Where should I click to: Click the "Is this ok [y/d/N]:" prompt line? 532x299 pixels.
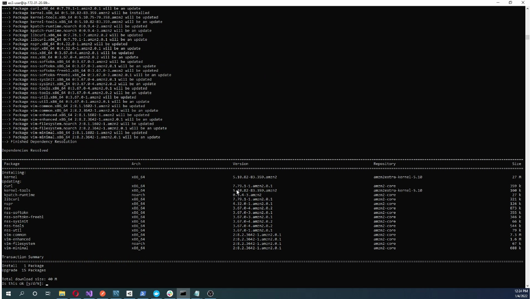pyautogui.click(x=23, y=283)
